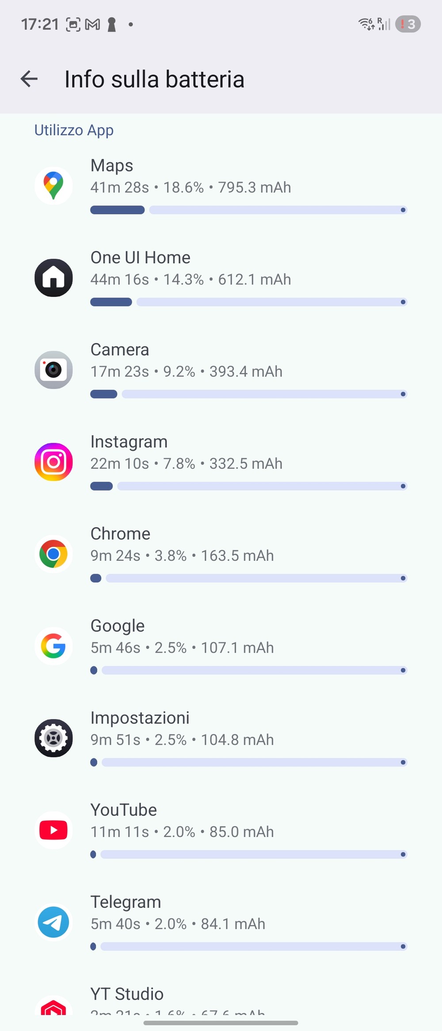The width and height of the screenshot is (442, 1031).
Task: Select the One UI Home icon
Action: click(x=53, y=278)
